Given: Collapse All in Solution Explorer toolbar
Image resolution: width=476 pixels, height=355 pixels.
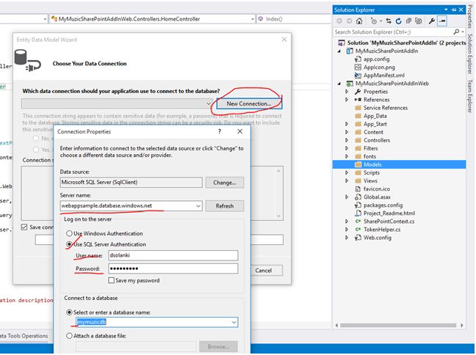Looking at the screenshot, I should [x=408, y=21].
